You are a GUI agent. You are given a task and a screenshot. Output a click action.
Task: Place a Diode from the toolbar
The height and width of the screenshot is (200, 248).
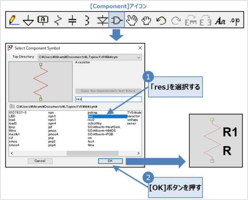click(103, 20)
